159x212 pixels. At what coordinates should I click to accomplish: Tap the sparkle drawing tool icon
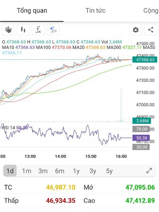coord(53,30)
